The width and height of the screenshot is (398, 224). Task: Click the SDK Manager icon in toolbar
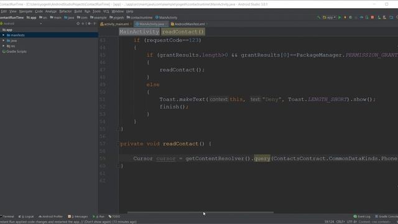click(384, 17)
